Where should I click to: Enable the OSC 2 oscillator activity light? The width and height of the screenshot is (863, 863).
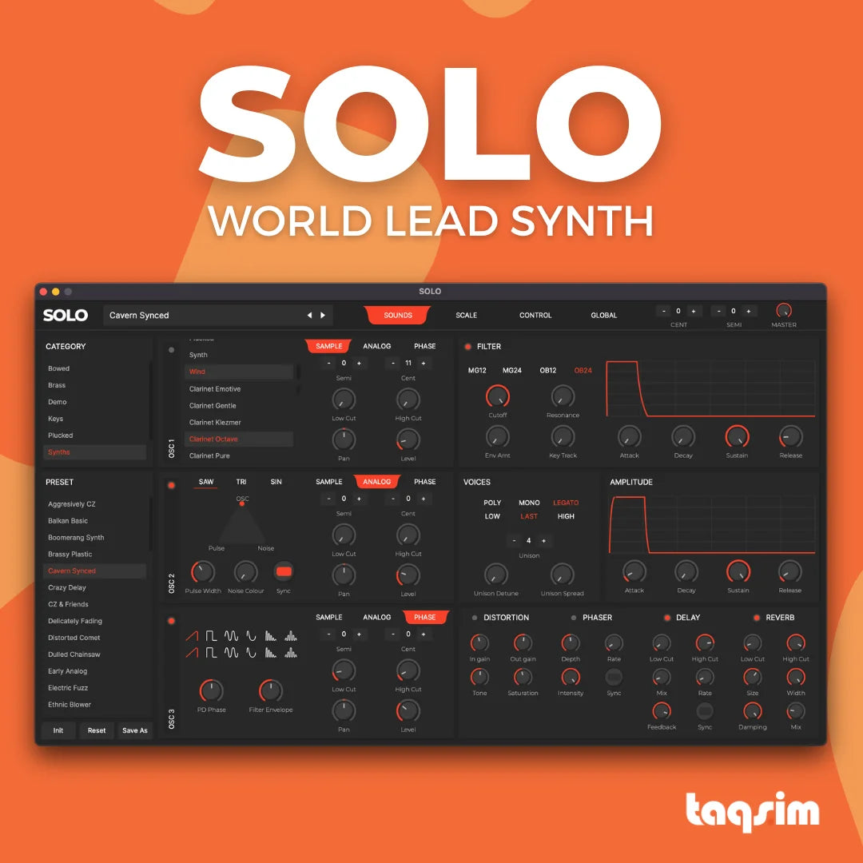(171, 484)
